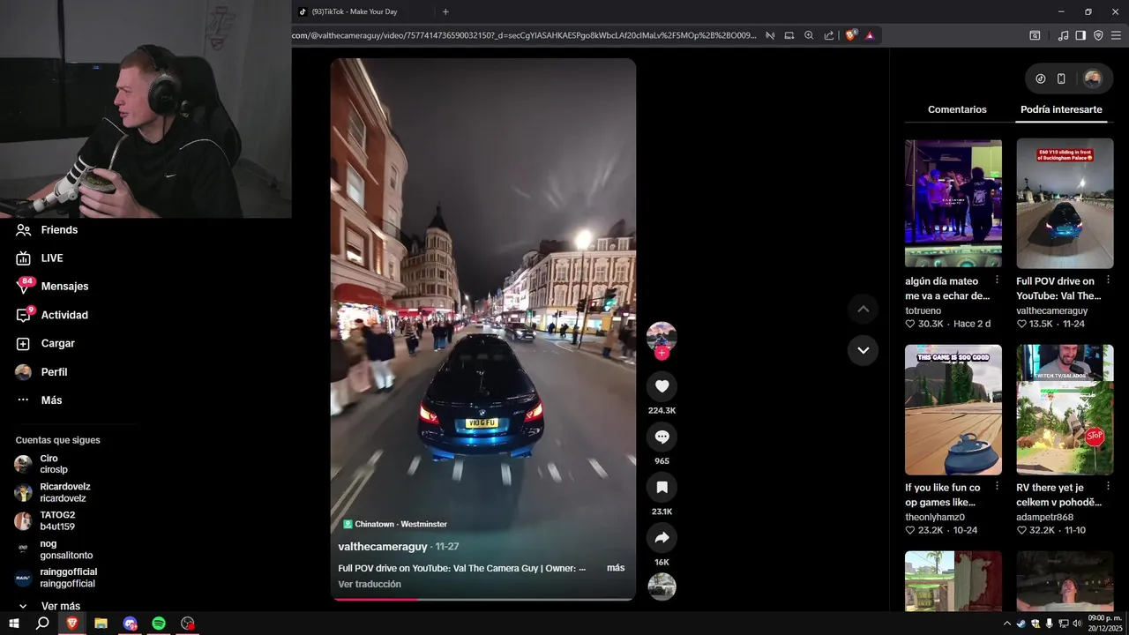The height and width of the screenshot is (635, 1129).
Task: Open options for 'RV there yet' video
Action: (1109, 486)
